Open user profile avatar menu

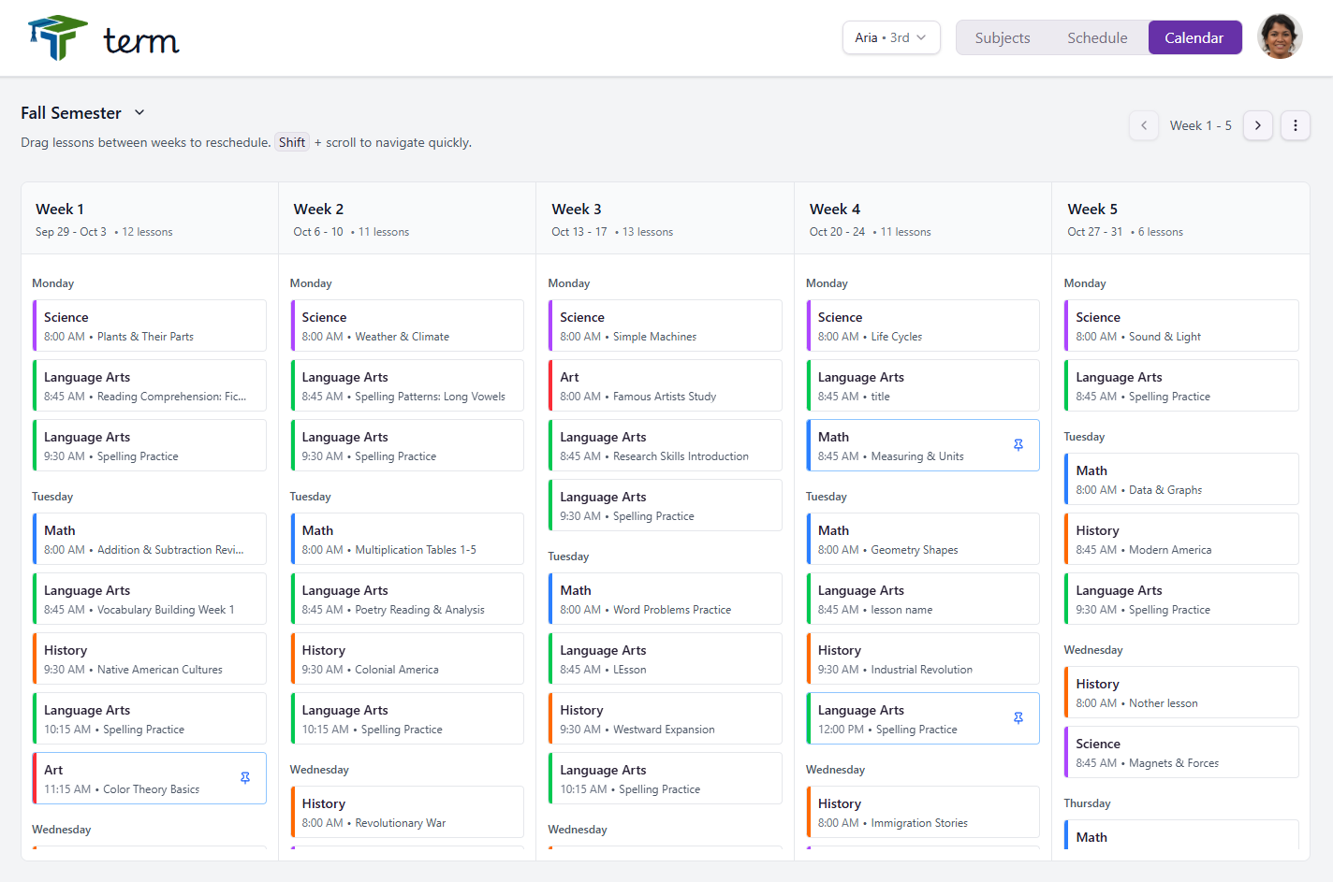point(1280,37)
